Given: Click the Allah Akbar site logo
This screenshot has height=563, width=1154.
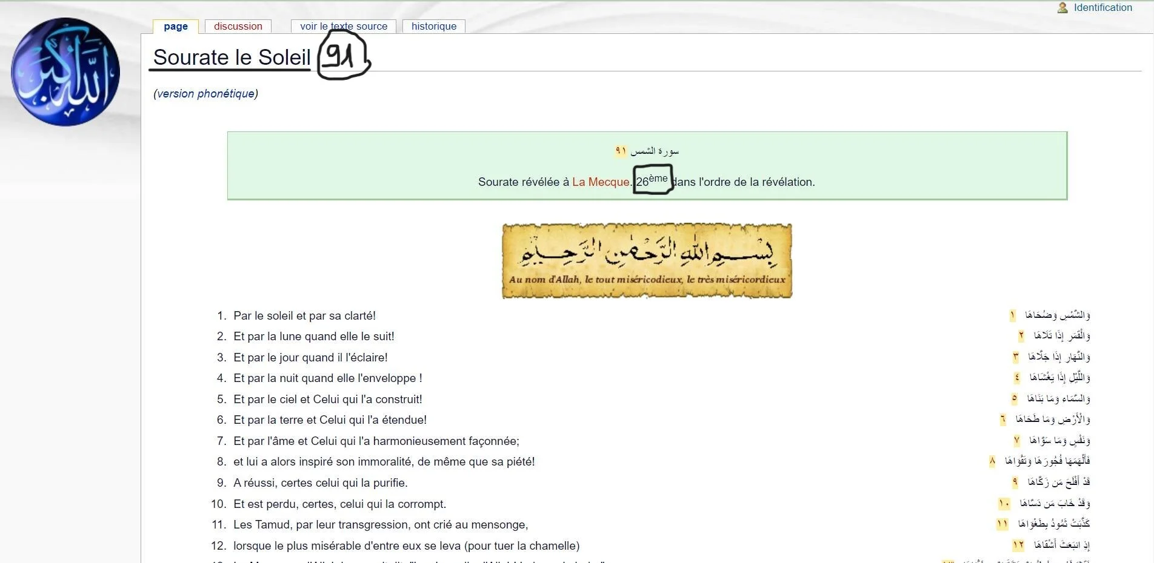Looking at the screenshot, I should 65,72.
